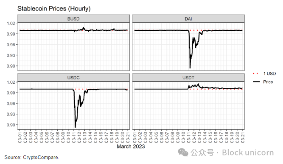Screen dimensions: 283x164
Task: Click the 03-01 date label under USDC chart
Action: tap(20, 137)
